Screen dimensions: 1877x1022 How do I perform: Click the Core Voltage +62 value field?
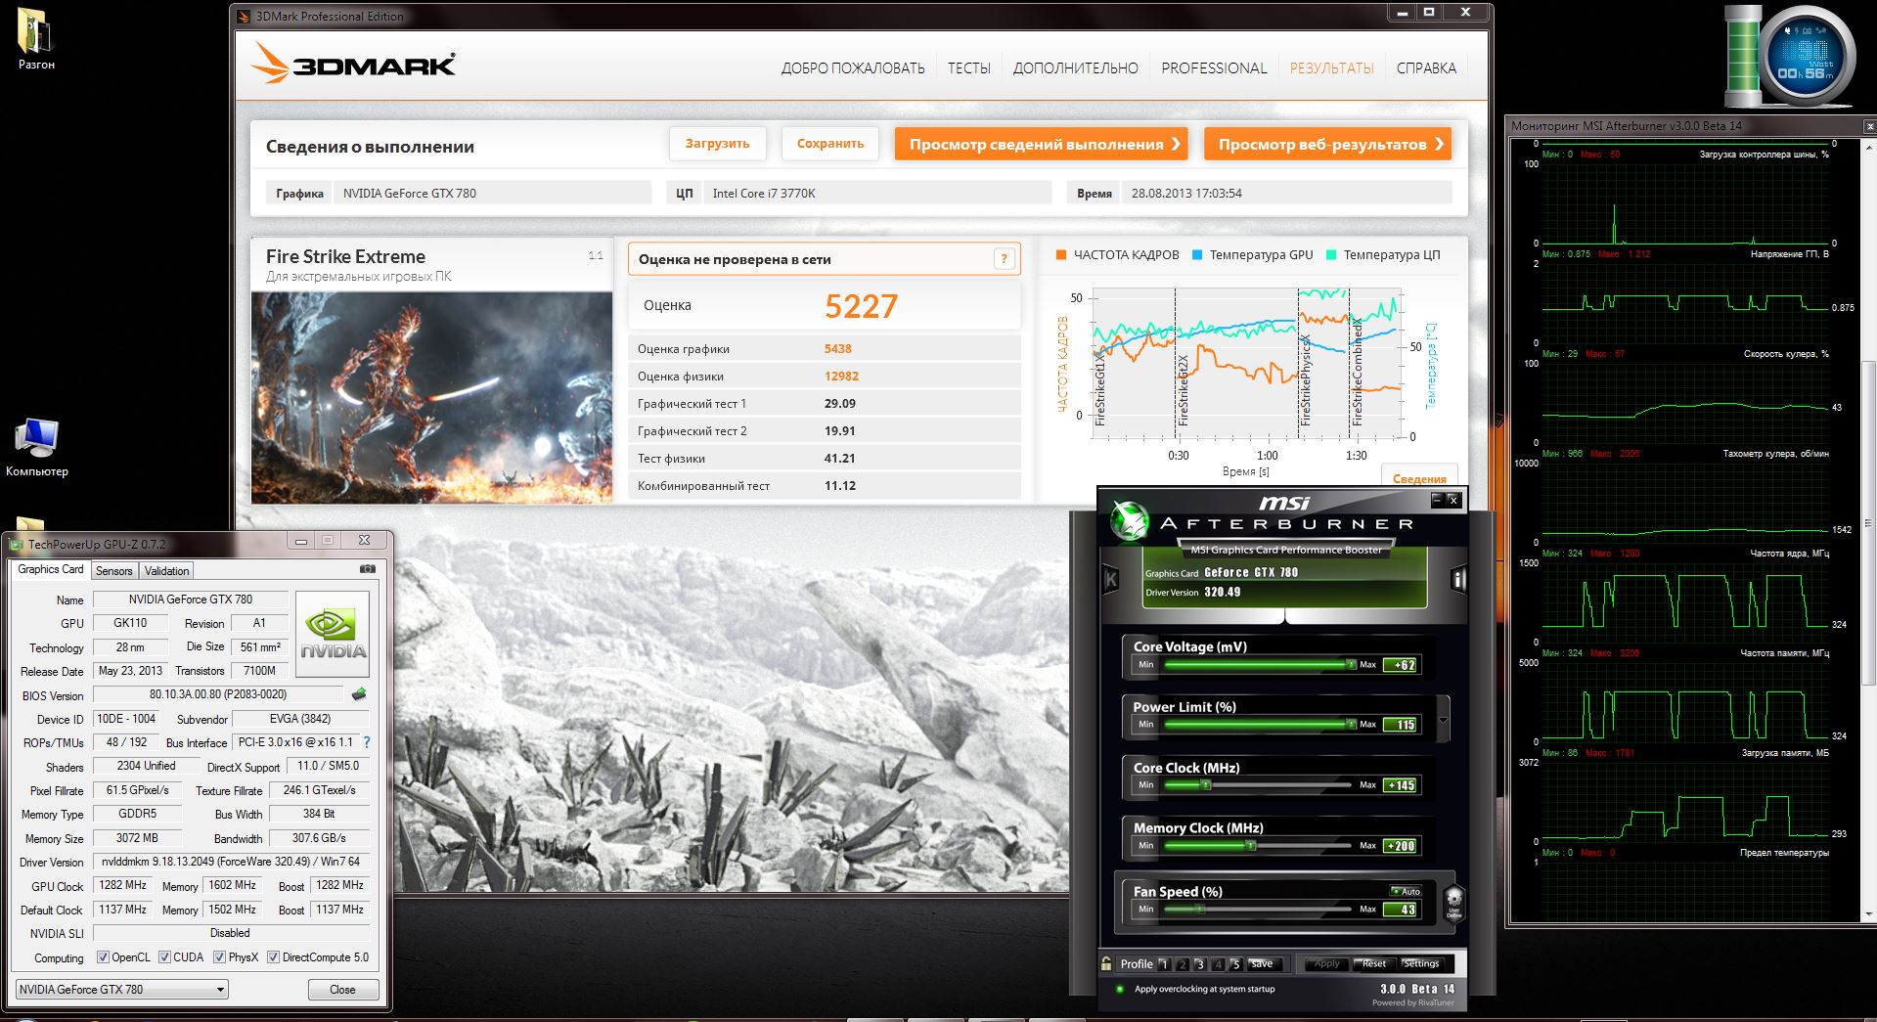tap(1401, 665)
